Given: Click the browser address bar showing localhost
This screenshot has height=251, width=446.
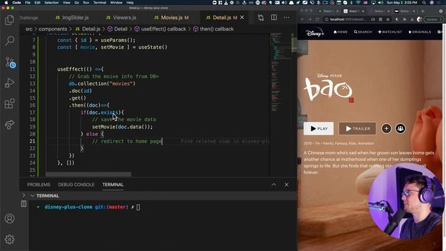Looking at the screenshot, I should (348, 20).
